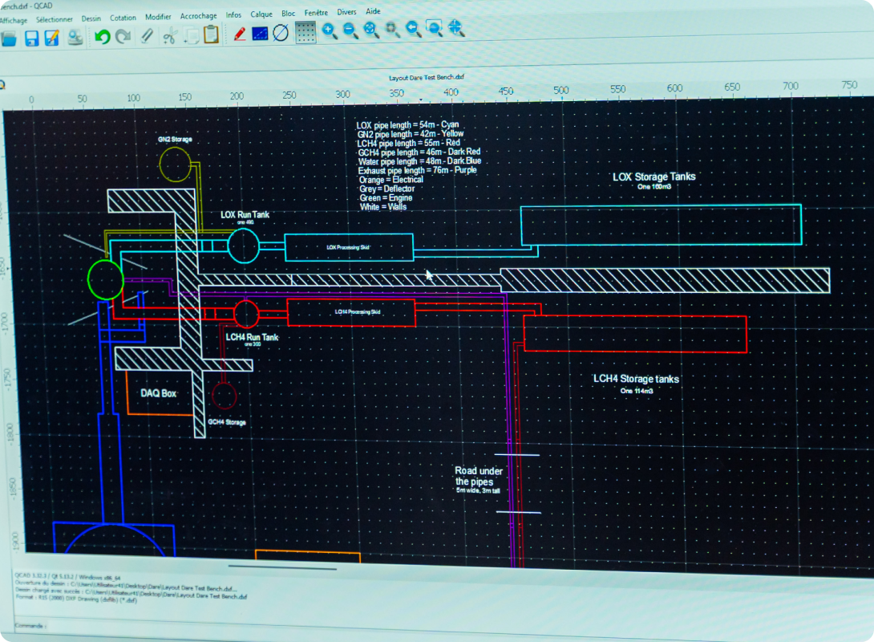874x642 pixels.
Task: Select the Layout Dare Test Bench.dxf tab
Action: point(427,77)
